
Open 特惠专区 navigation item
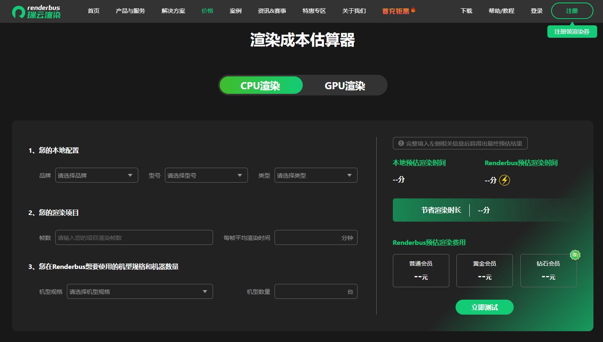tap(314, 11)
